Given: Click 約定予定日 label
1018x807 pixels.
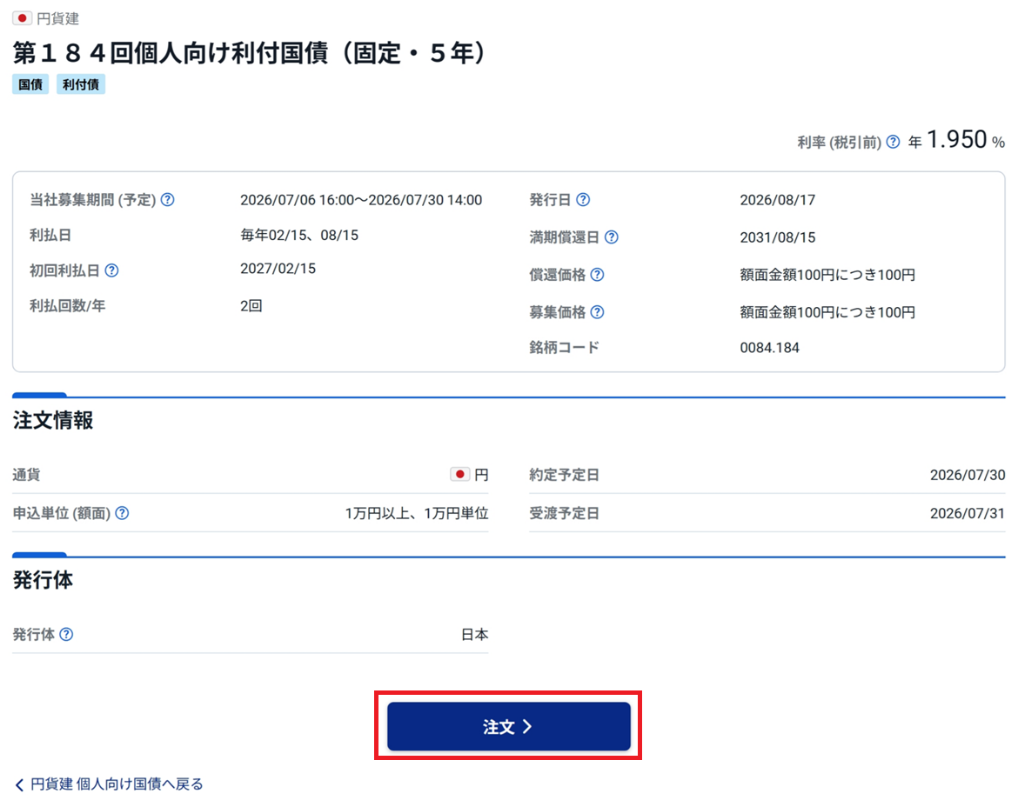Looking at the screenshot, I should pyautogui.click(x=564, y=475).
